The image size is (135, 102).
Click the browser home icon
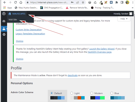21,2
